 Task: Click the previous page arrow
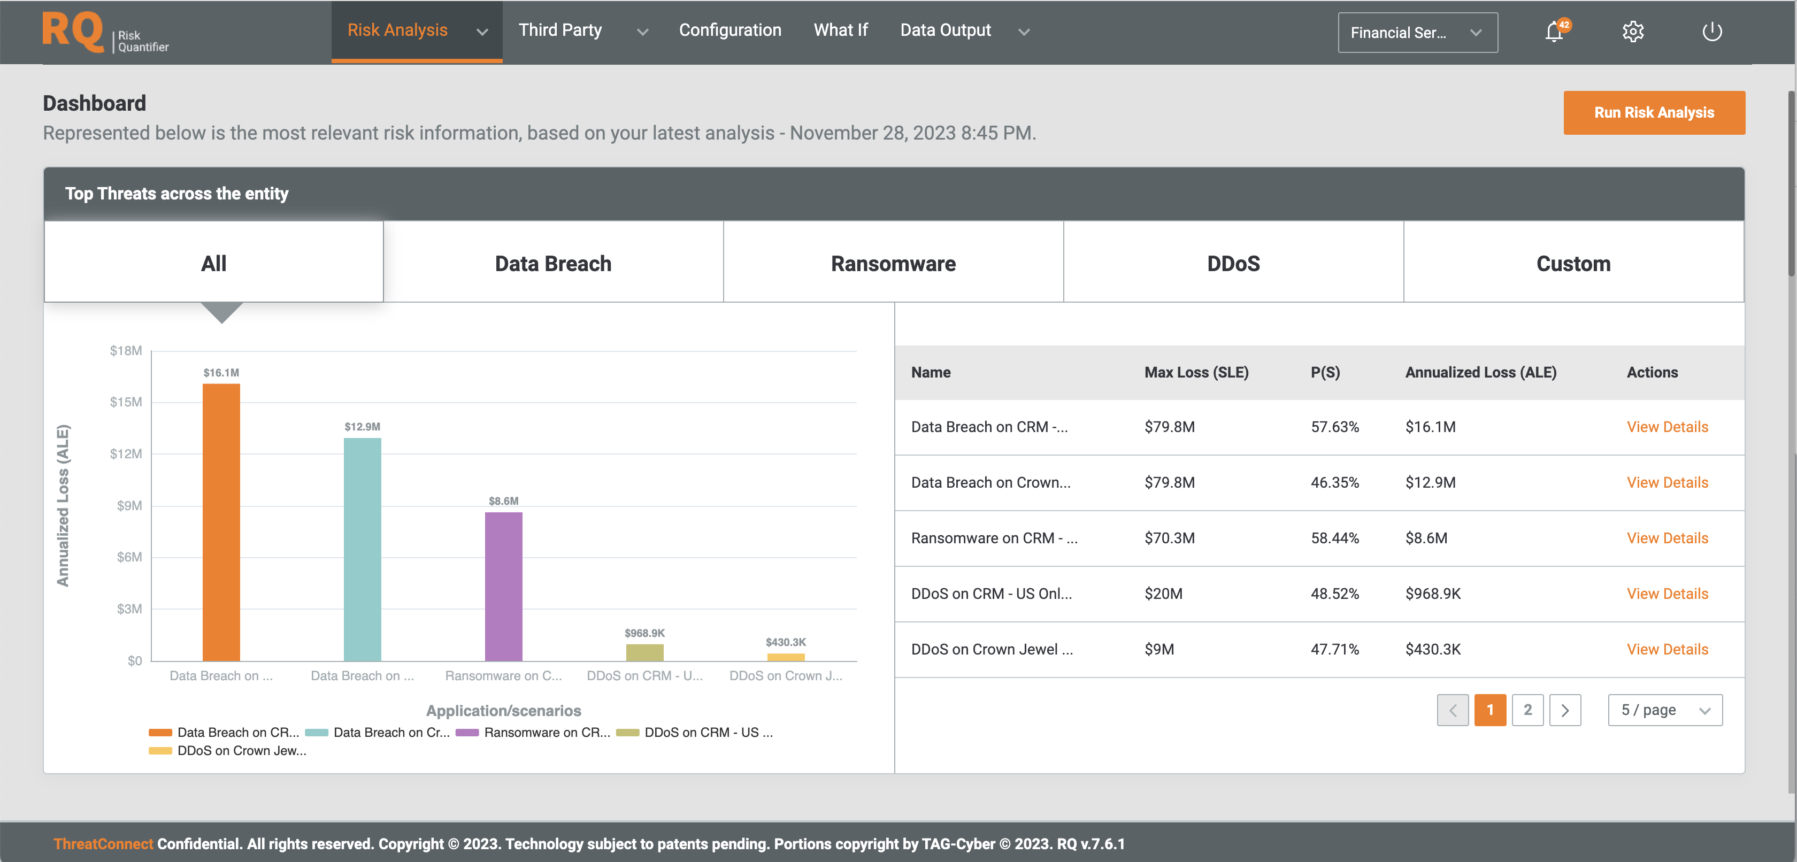tap(1453, 710)
